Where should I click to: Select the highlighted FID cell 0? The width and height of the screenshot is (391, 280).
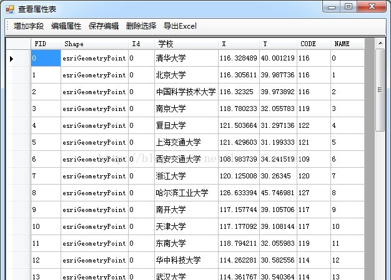tap(46, 58)
